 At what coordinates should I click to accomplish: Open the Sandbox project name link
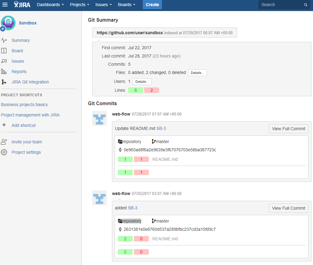28,23
